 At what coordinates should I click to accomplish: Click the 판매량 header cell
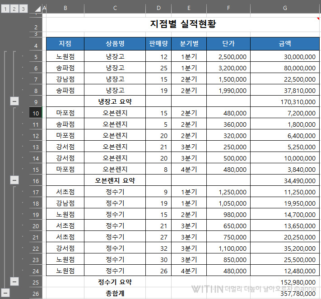pyautogui.click(x=158, y=44)
